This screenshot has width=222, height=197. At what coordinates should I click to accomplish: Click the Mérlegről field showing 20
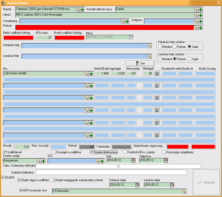click(x=148, y=74)
